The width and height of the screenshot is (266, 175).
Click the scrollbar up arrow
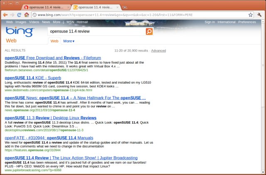click(263, 22)
